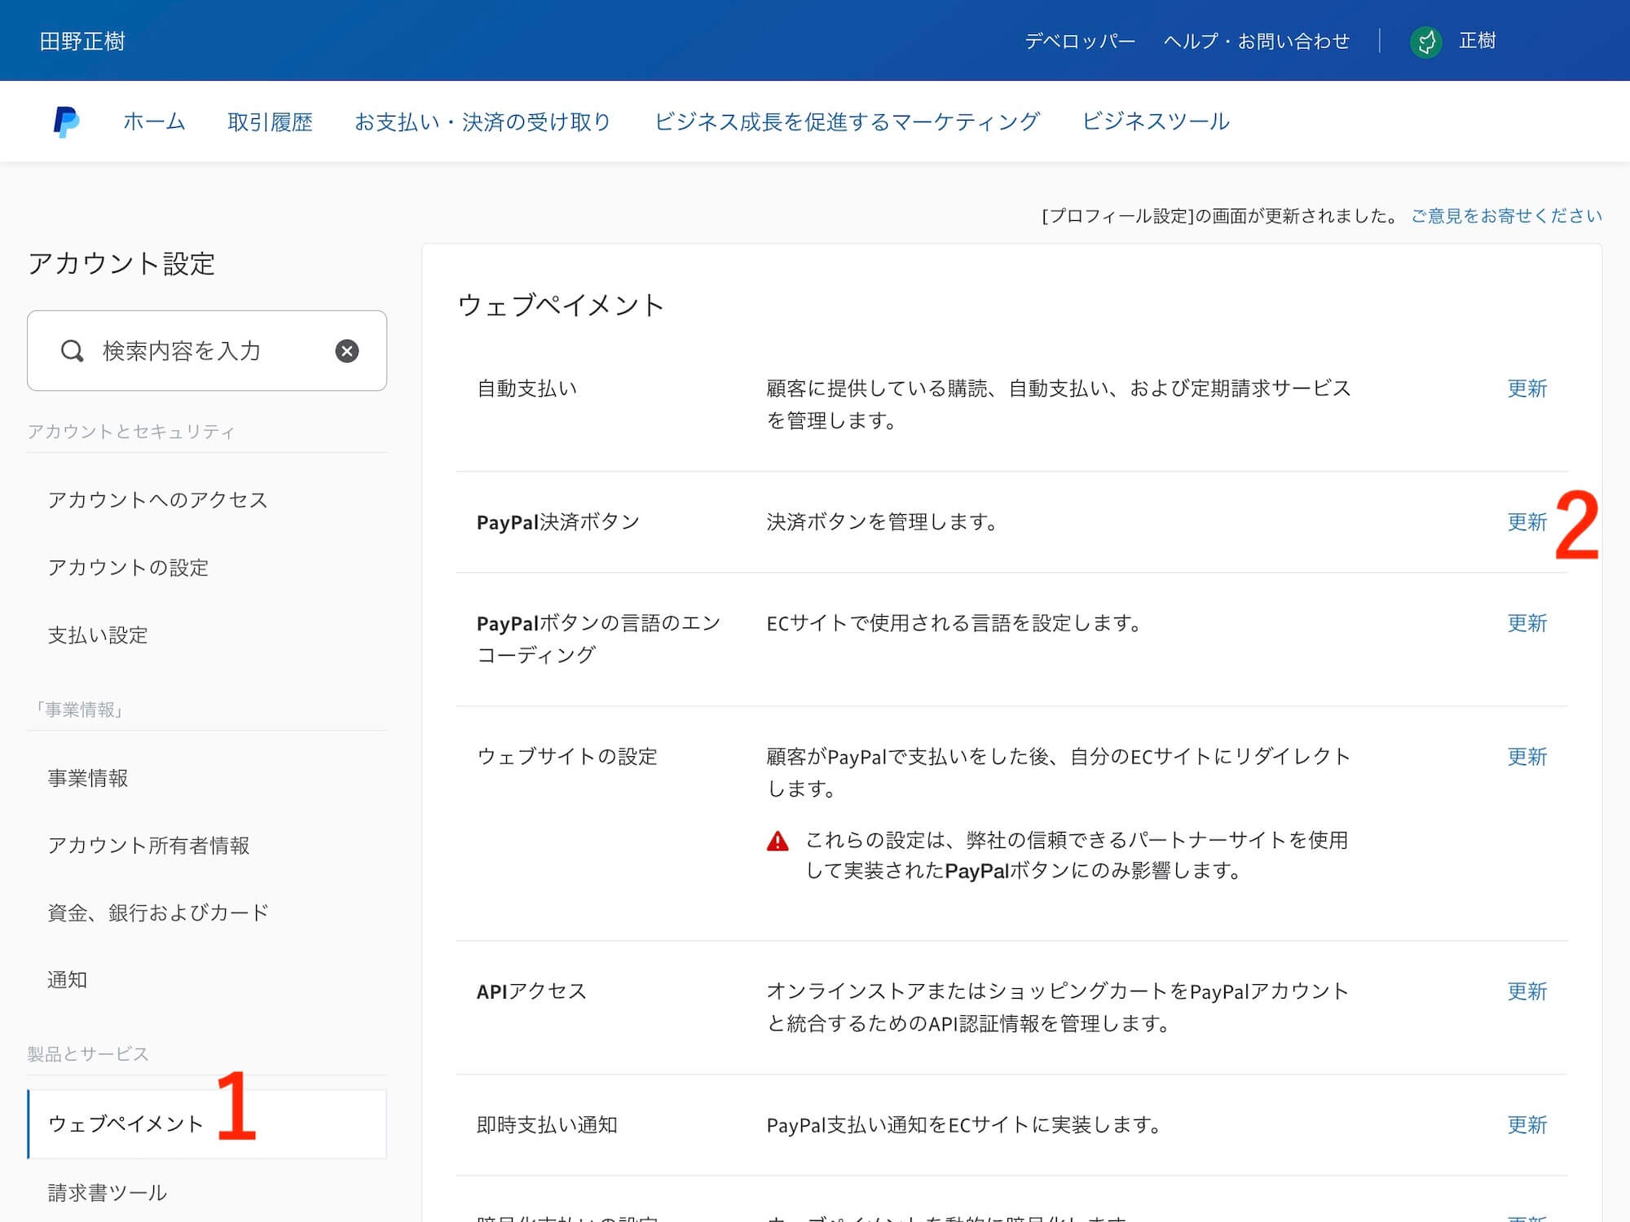Click the ウェブサイトの設定 row label
This screenshot has width=1630, height=1222.
(567, 757)
